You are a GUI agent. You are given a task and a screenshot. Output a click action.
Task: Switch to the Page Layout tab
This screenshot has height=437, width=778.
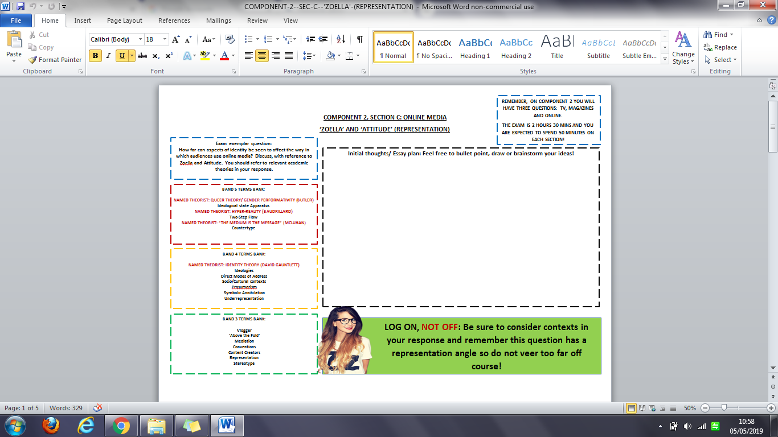click(x=125, y=20)
